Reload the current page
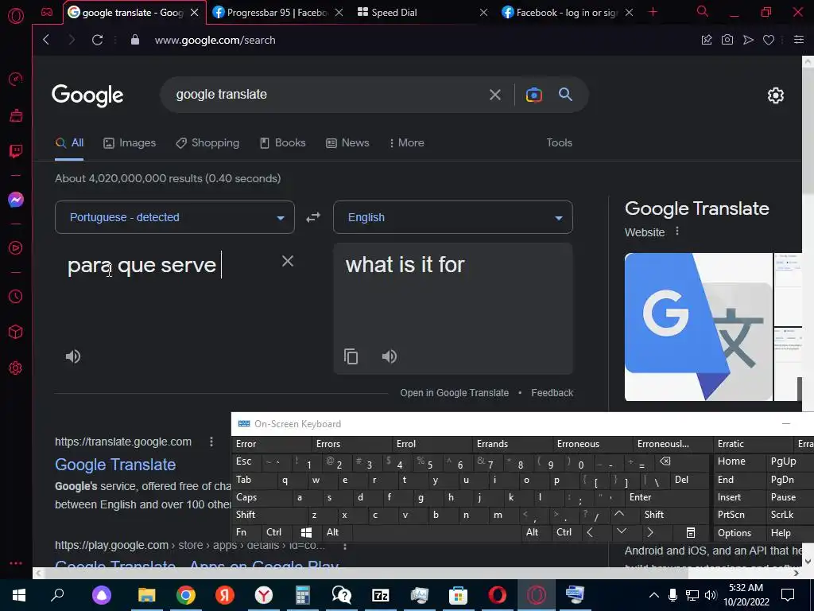The height and width of the screenshot is (611, 814). (97, 40)
